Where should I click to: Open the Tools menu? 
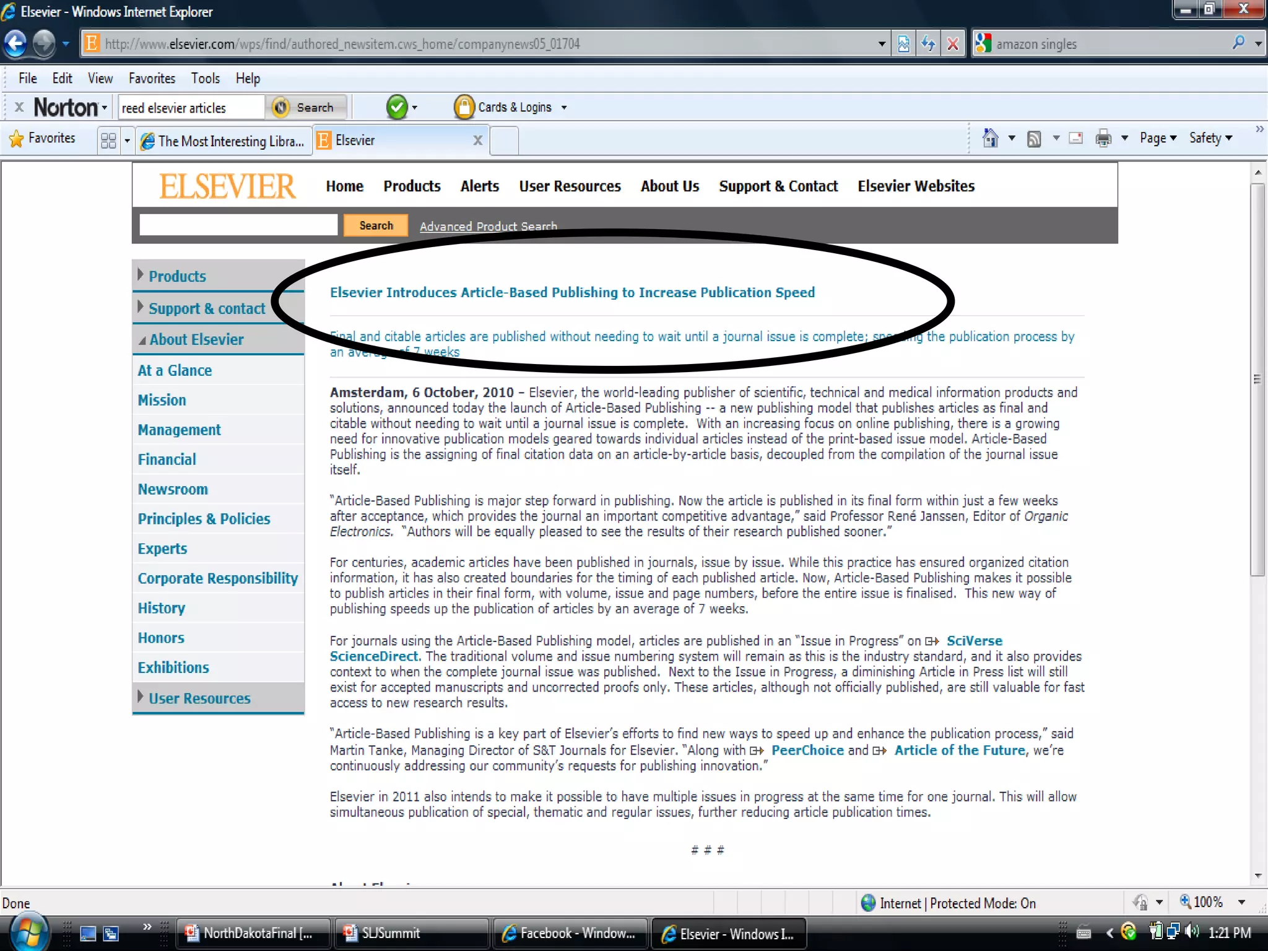pyautogui.click(x=205, y=79)
